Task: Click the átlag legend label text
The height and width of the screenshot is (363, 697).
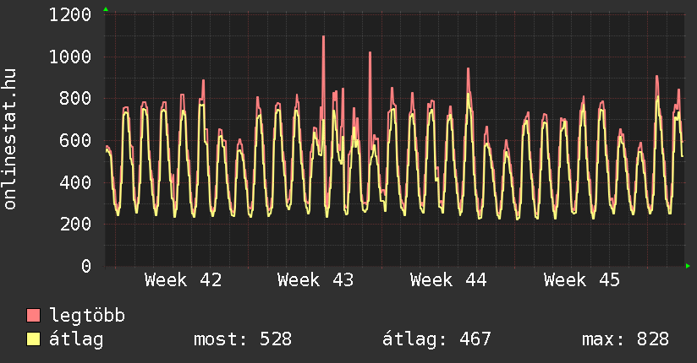Action: point(78,339)
